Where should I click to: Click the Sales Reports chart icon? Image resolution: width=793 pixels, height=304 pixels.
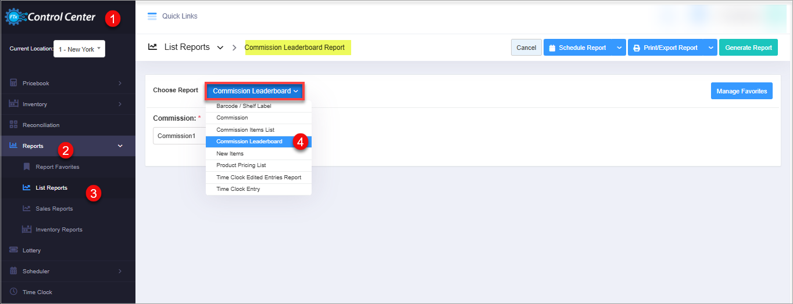(x=27, y=208)
